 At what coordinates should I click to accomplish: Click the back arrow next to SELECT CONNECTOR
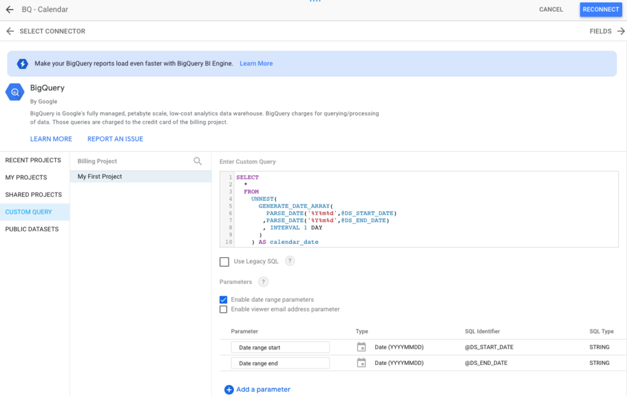pyautogui.click(x=10, y=31)
